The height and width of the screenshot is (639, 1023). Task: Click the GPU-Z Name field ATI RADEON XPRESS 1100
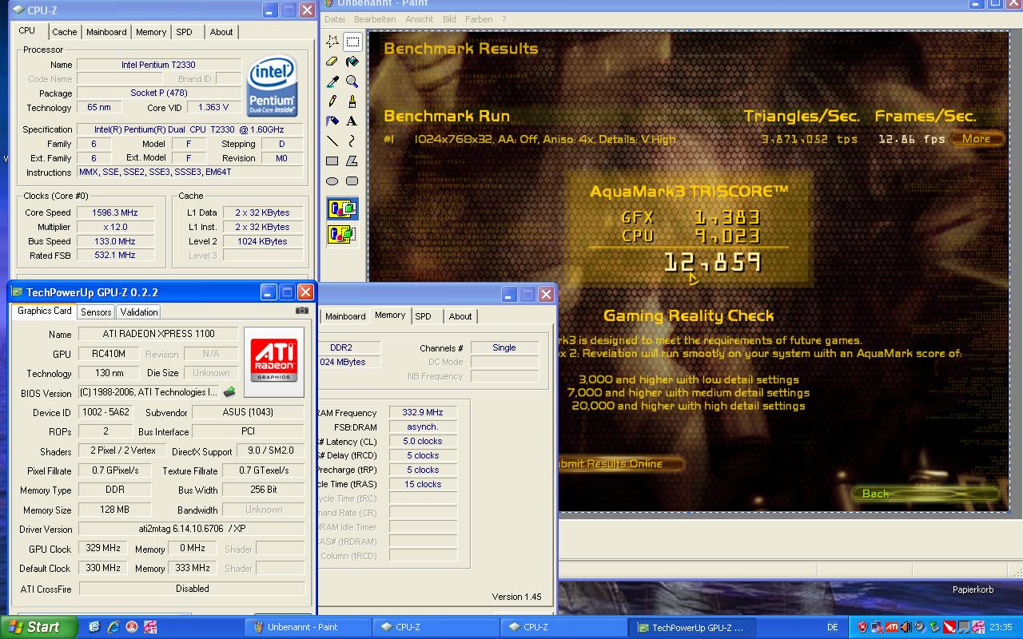tap(158, 334)
